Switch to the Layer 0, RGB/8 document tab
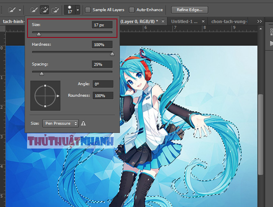The width and height of the screenshot is (273, 207). [x=139, y=21]
